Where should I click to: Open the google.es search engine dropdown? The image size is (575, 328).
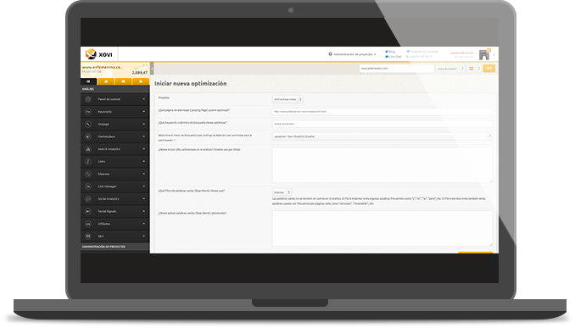pyautogui.click(x=382, y=136)
